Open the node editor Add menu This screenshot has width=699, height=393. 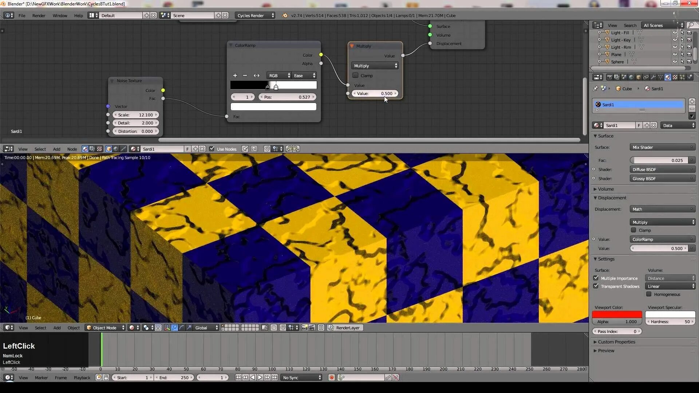click(56, 149)
